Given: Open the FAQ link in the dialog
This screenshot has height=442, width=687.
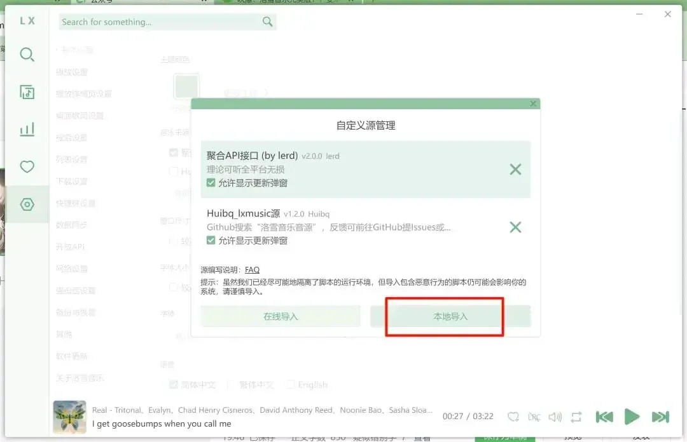Looking at the screenshot, I should [x=252, y=269].
